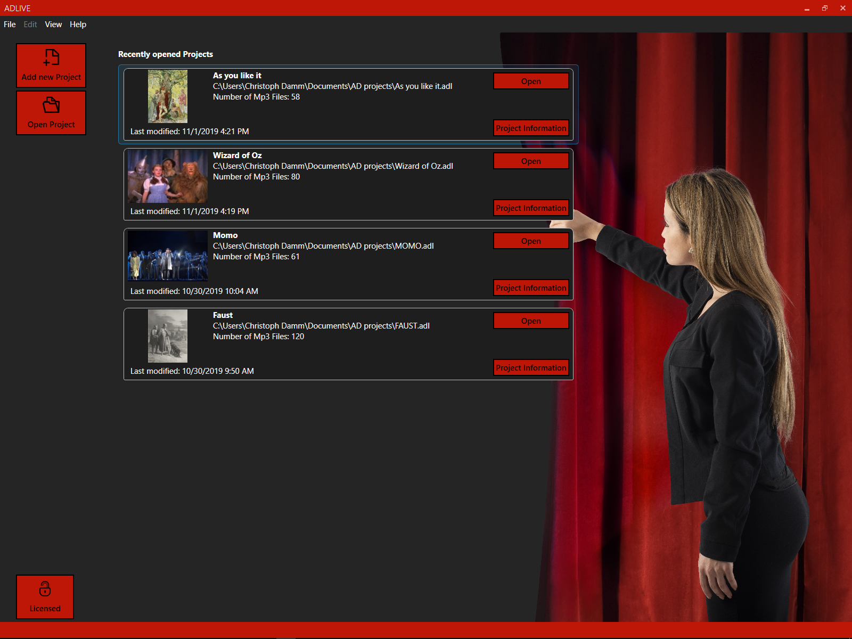
Task: Open the Momo project
Action: click(x=531, y=241)
